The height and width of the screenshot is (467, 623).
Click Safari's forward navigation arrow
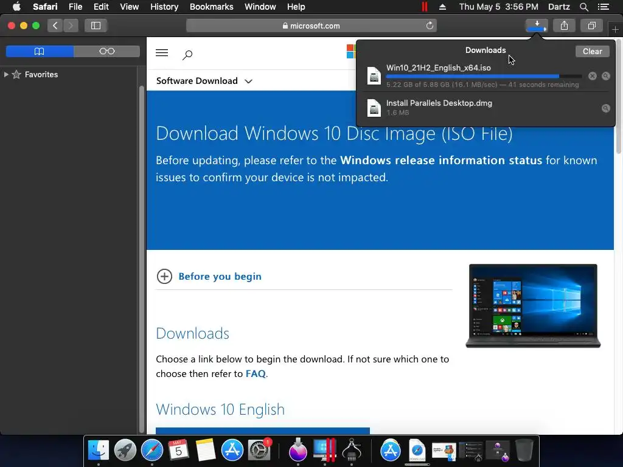click(x=71, y=26)
